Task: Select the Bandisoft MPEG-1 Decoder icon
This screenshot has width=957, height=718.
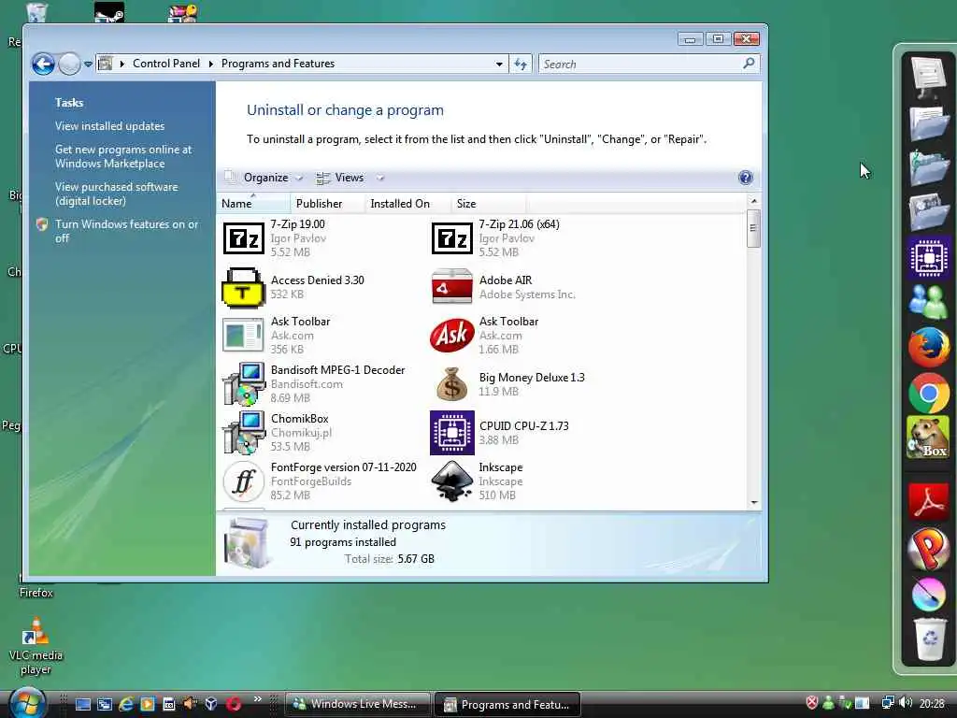Action: coord(244,384)
